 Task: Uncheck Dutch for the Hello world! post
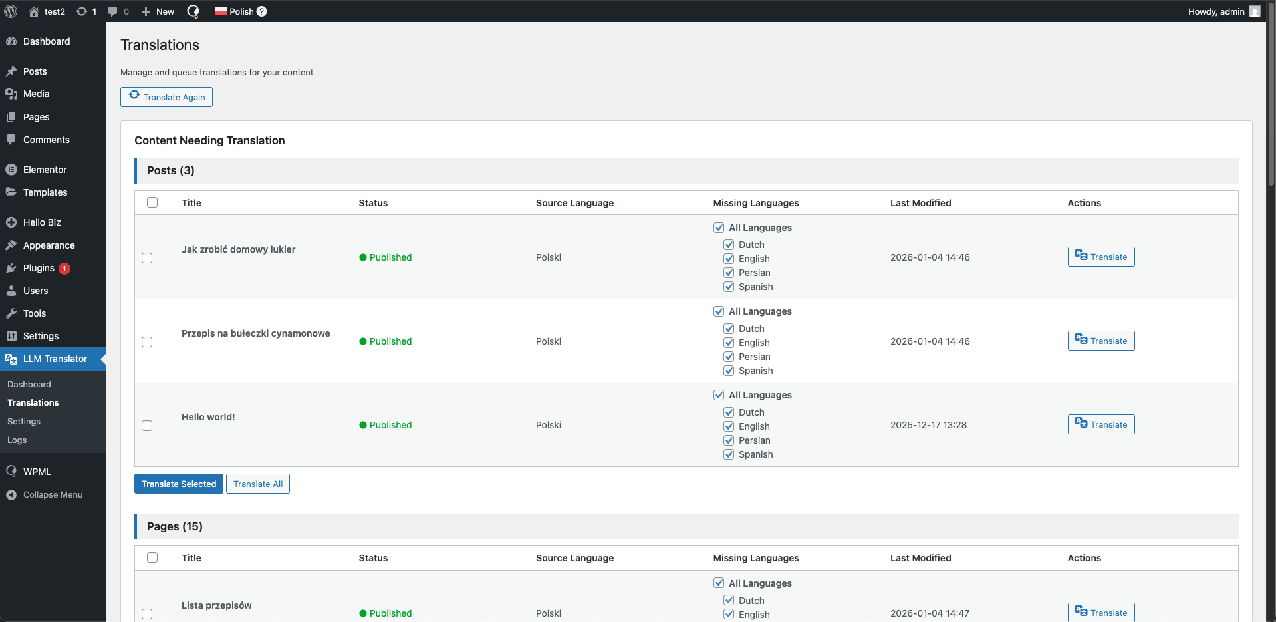pyautogui.click(x=729, y=412)
